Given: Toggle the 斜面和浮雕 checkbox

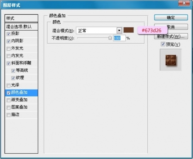Looking at the screenshot, I should [8, 63].
